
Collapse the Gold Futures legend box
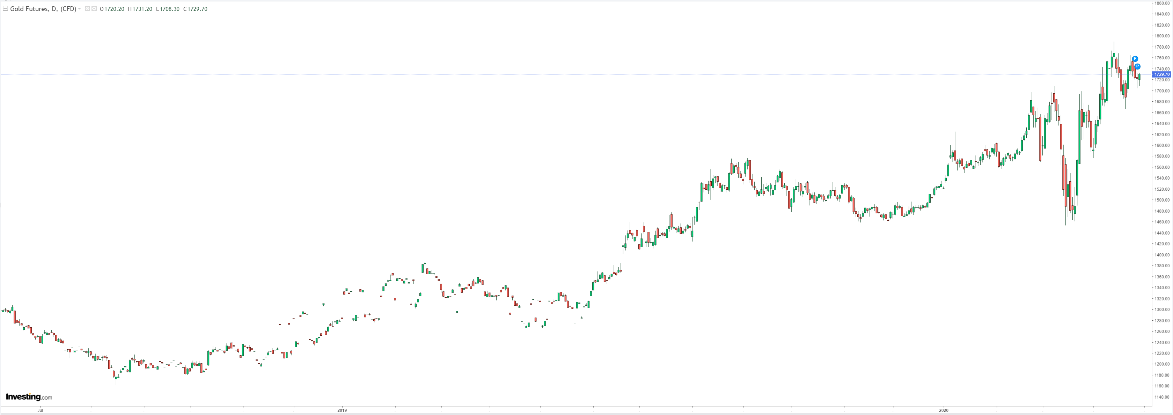(x=6, y=9)
